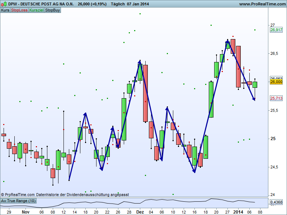Click the red 25,713 stop loss label
287x215 pixels.
pos(276,98)
